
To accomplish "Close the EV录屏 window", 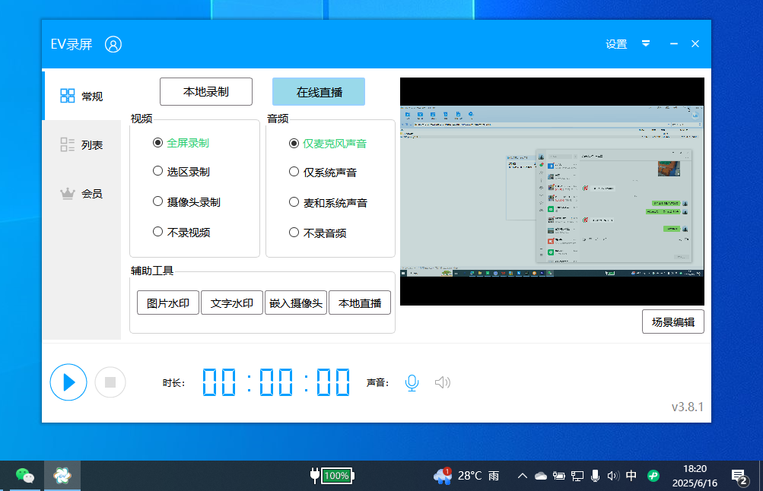I will (695, 44).
